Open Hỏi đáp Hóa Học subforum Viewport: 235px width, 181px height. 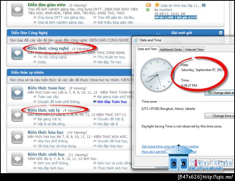coord(110,146)
